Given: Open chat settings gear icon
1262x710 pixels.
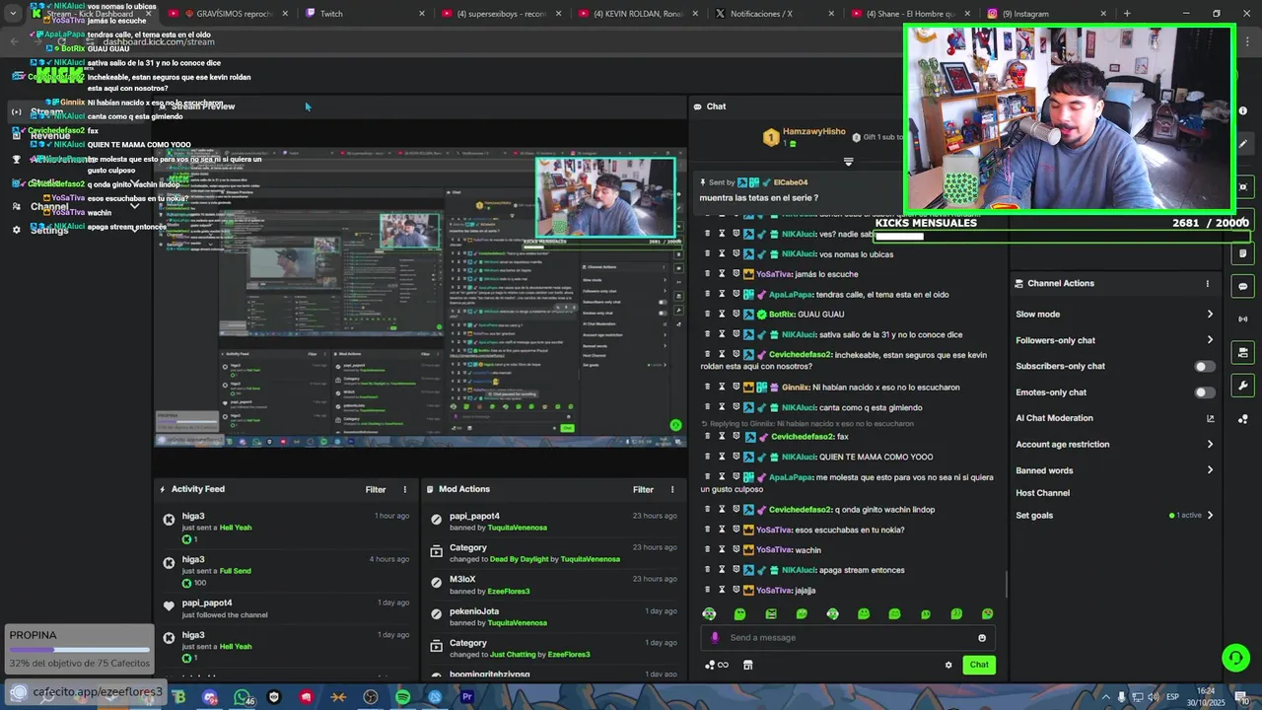Looking at the screenshot, I should [948, 665].
